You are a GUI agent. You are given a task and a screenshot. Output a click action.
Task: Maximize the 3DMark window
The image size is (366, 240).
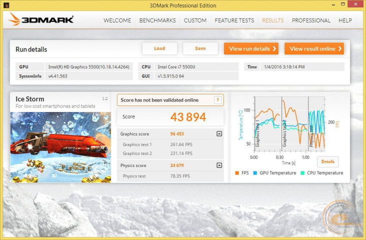[343, 4]
